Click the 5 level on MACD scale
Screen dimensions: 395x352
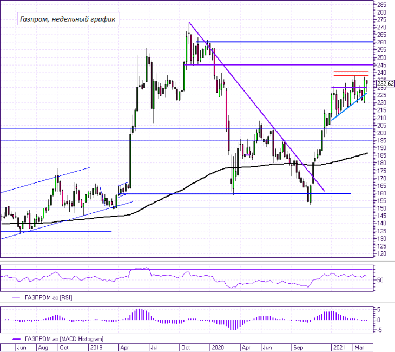coord(379,310)
